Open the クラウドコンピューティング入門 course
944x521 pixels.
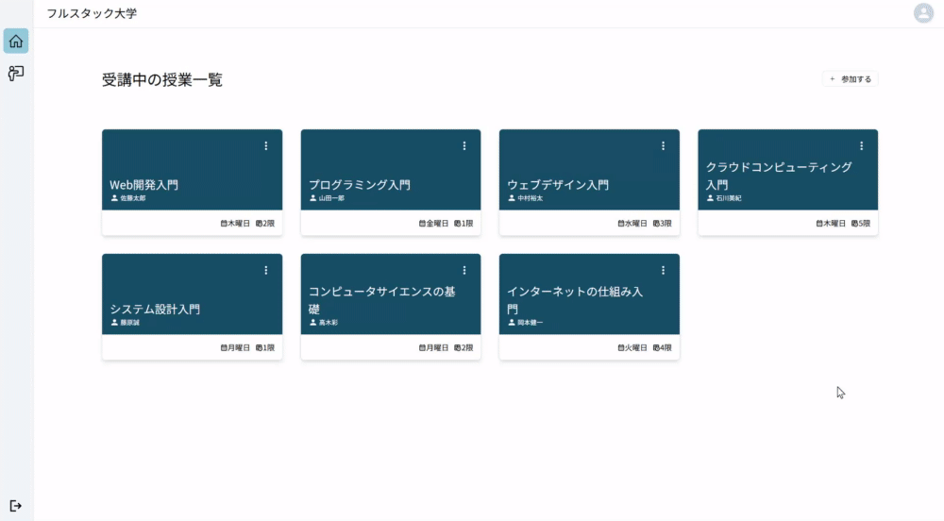tap(787, 182)
